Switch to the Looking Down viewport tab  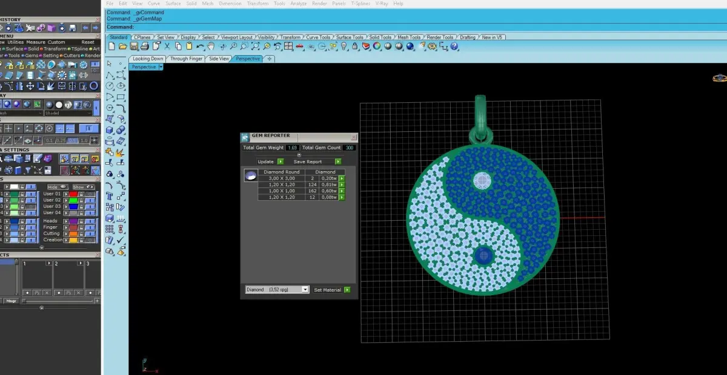[148, 59]
